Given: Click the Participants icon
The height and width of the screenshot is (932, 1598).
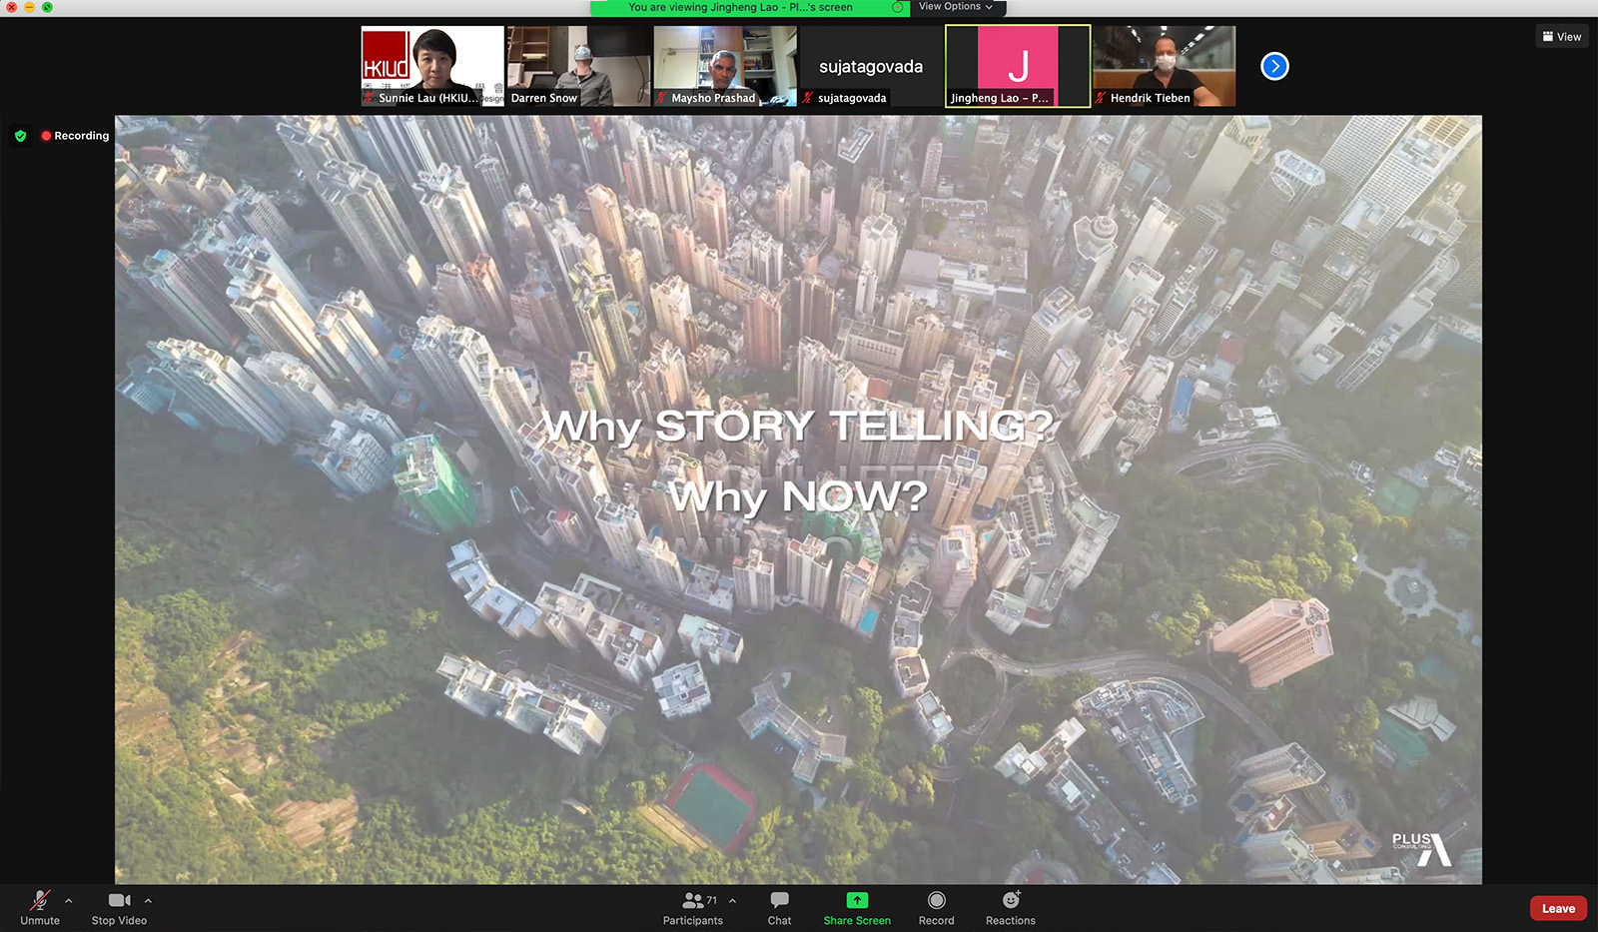Looking at the screenshot, I should click(x=693, y=901).
